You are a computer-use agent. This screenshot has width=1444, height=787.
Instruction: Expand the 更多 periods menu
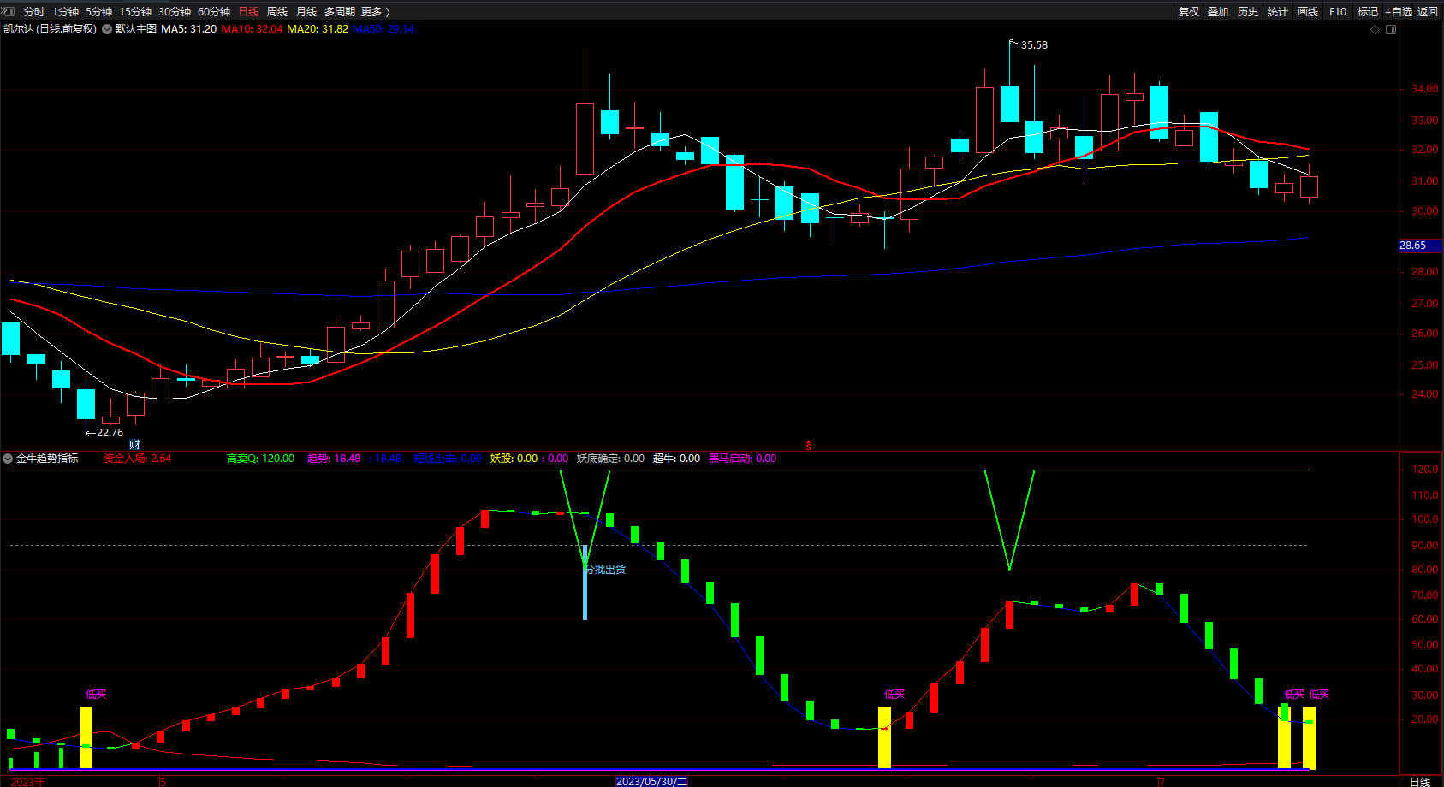point(376,11)
